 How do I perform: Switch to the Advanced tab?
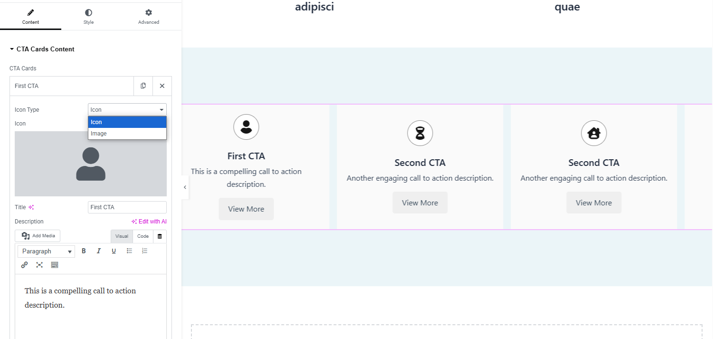[x=149, y=17]
